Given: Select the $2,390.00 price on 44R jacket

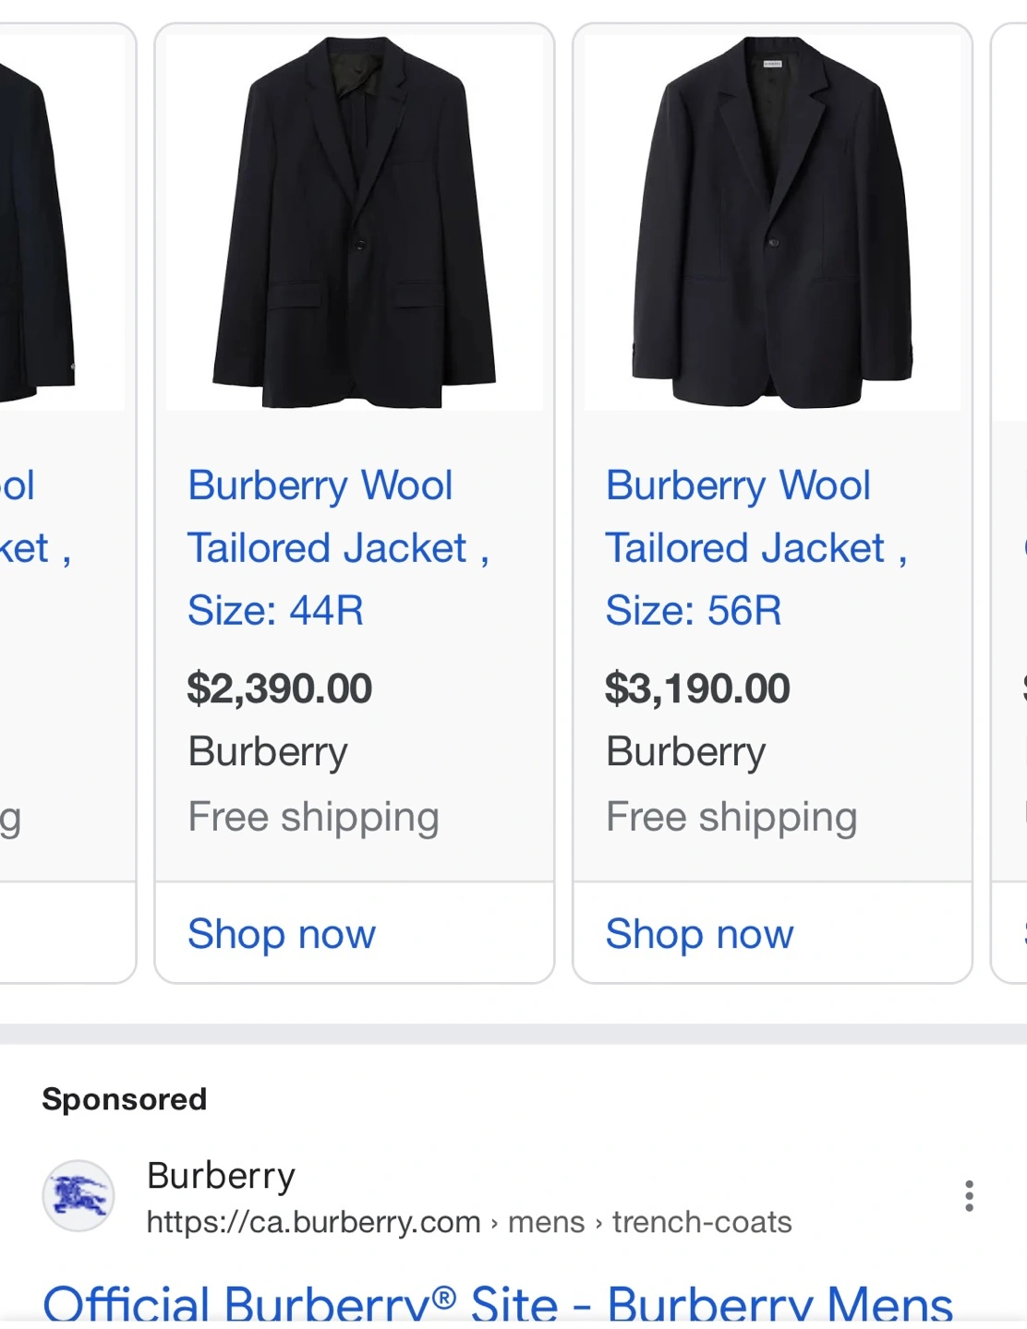Looking at the screenshot, I should (280, 688).
